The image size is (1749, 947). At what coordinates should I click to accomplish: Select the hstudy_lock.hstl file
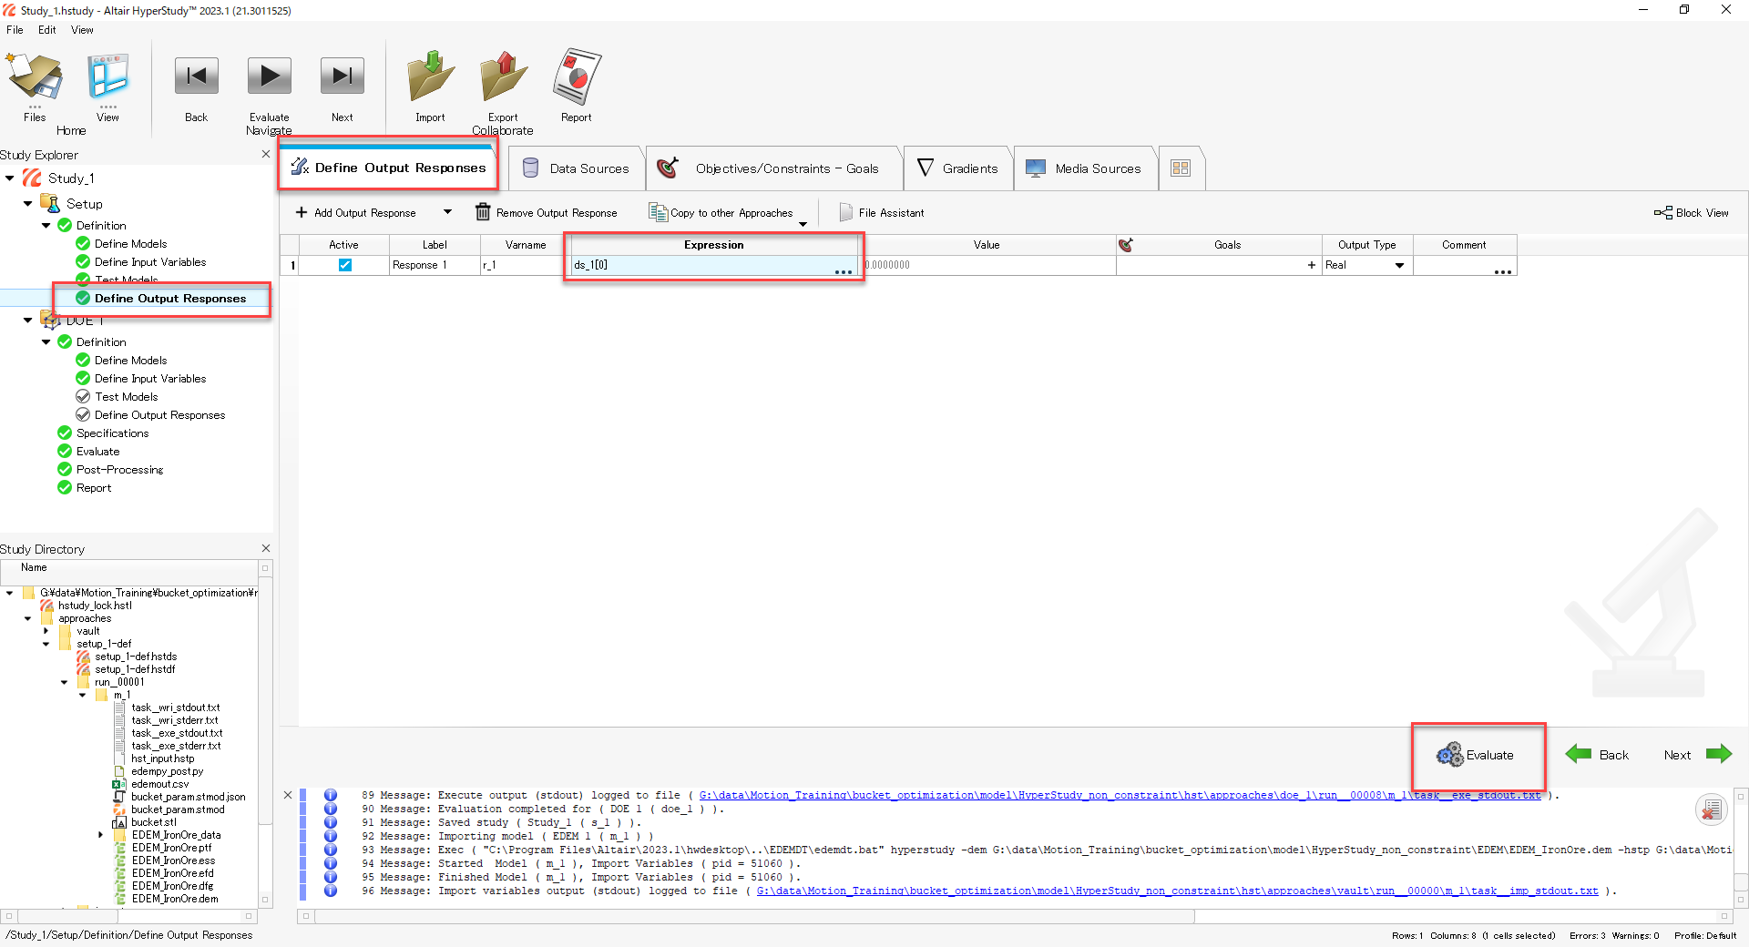pos(95,606)
